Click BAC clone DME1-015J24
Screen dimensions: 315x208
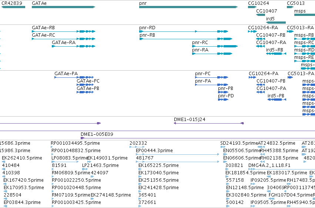coord(209,123)
